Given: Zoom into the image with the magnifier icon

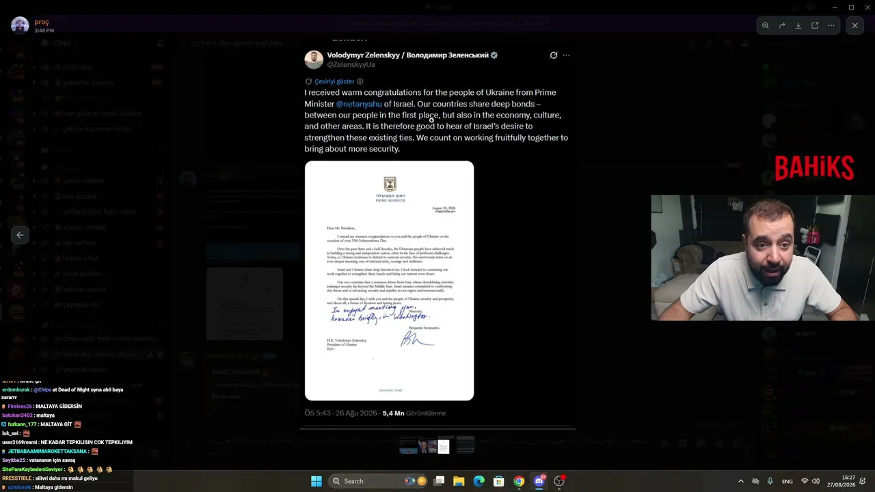Looking at the screenshot, I should point(766,25).
